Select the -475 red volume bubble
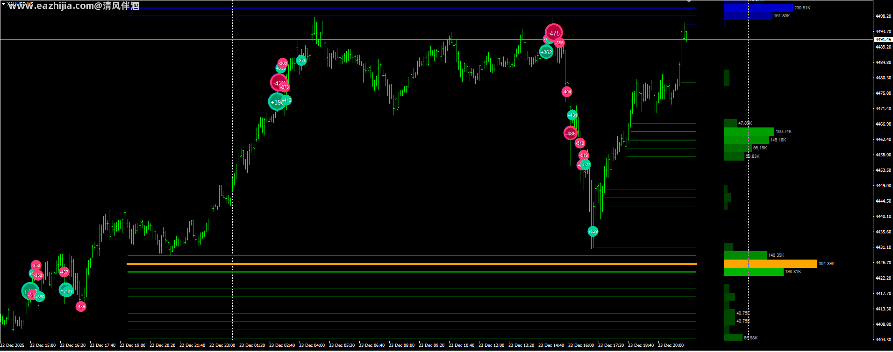 [554, 33]
